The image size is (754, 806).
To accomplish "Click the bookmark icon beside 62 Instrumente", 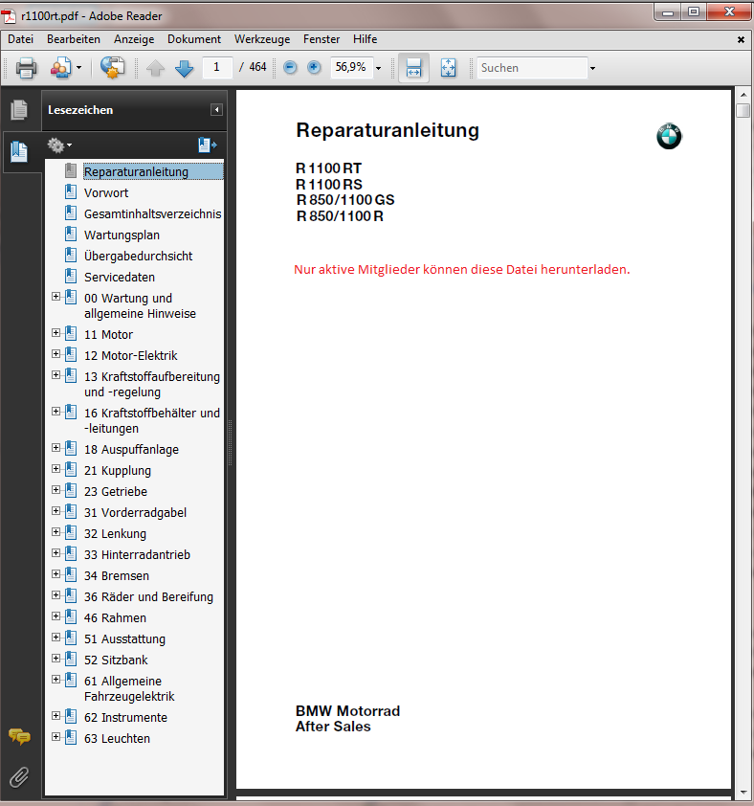I will (71, 717).
